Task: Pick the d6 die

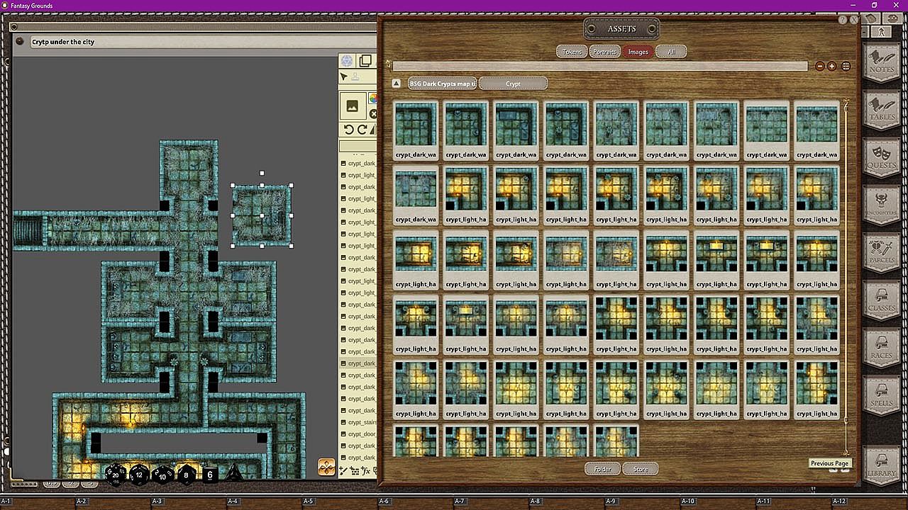Action: pos(210,475)
